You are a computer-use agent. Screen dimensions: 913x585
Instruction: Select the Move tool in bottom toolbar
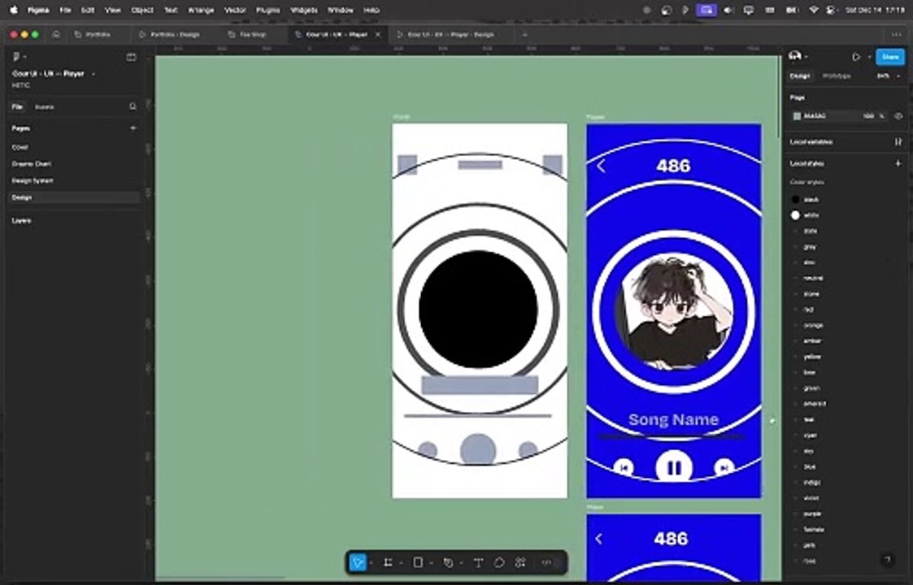[x=358, y=562]
